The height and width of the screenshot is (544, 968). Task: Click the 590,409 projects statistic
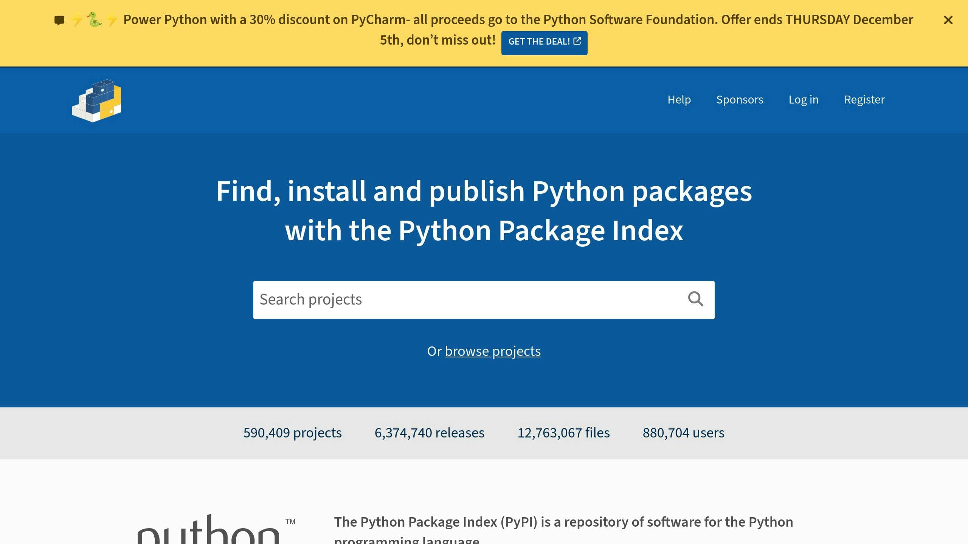coord(292,433)
